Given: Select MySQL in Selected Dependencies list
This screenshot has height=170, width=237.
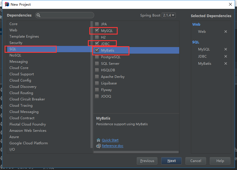Looking at the screenshot, I should coord(204,49).
